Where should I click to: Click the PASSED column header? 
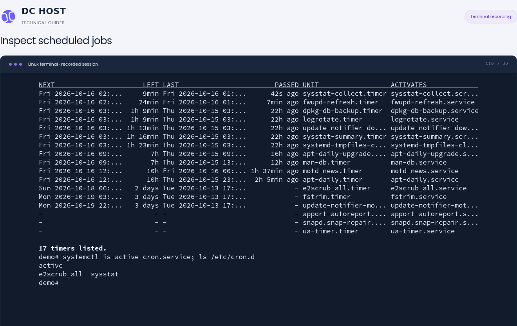click(287, 85)
